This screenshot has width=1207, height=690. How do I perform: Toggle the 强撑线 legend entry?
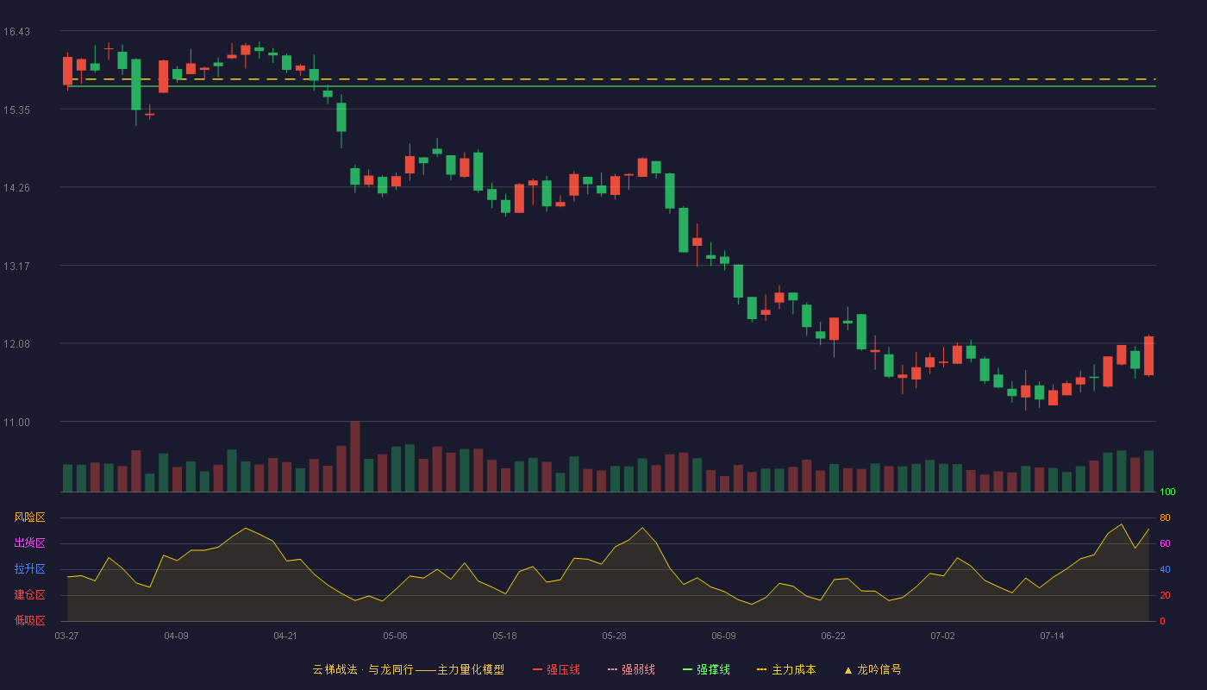tap(706, 670)
